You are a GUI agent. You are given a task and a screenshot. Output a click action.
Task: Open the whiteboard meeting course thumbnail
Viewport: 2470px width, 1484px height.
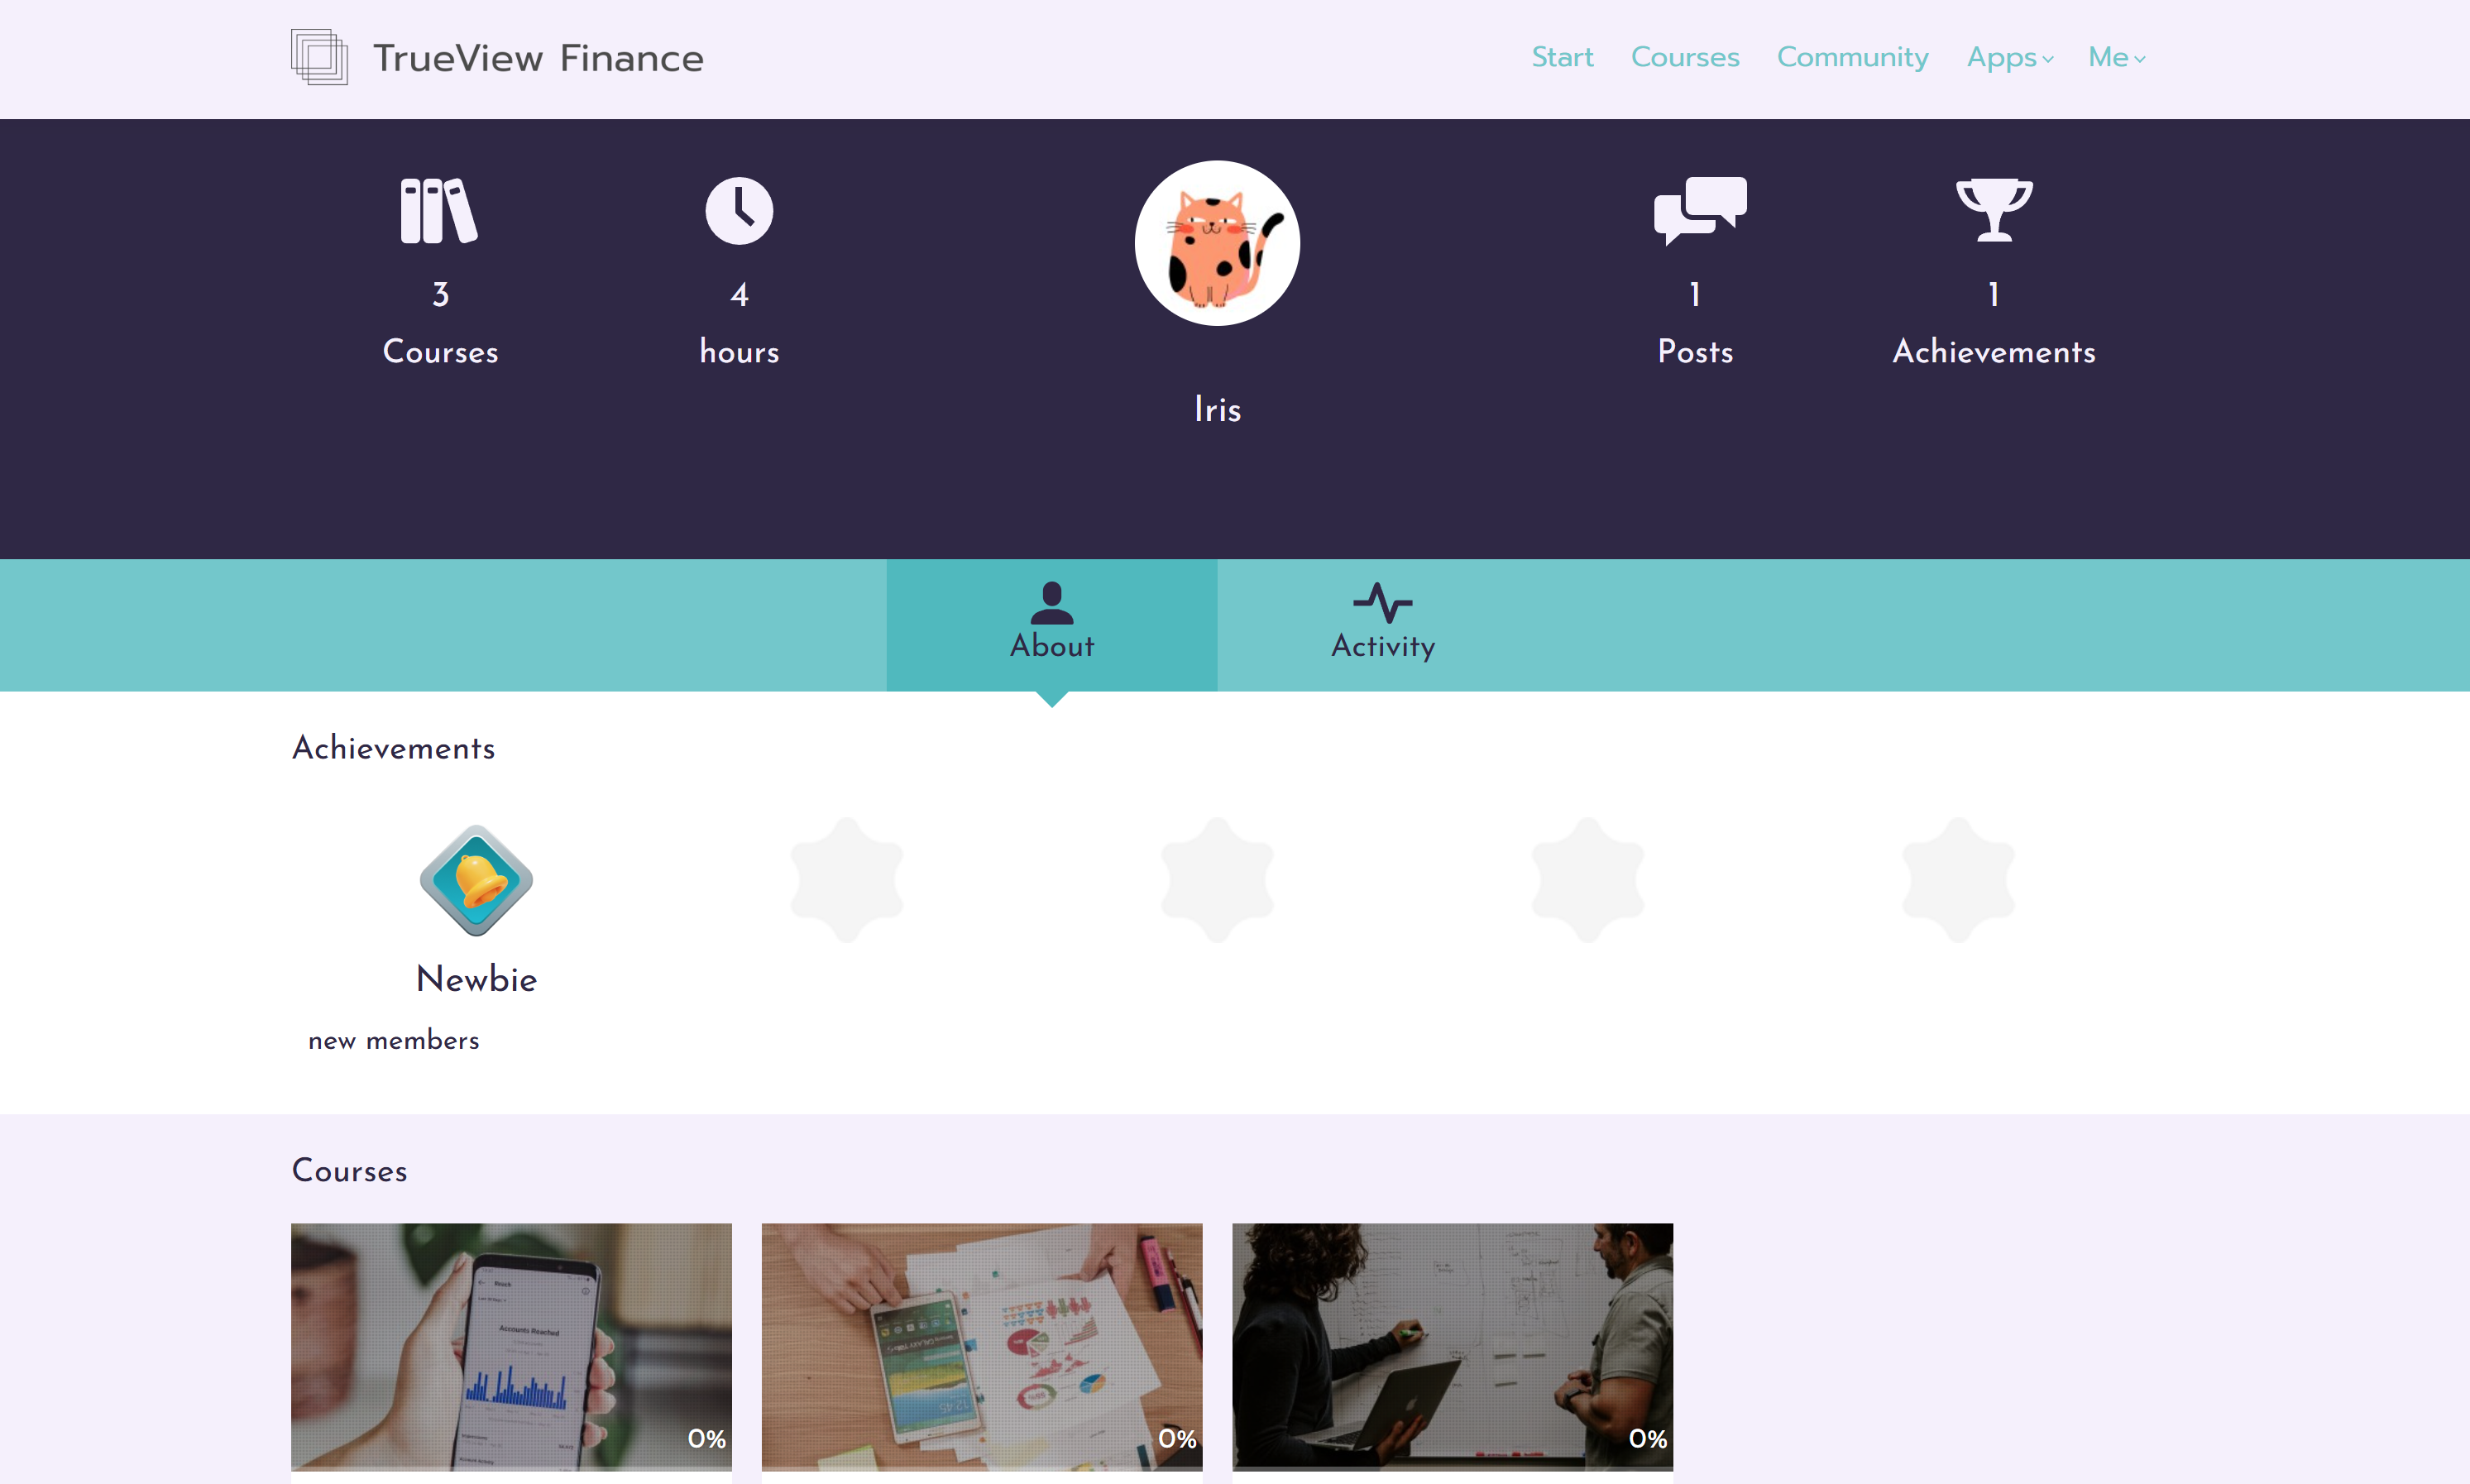[x=1452, y=1346]
